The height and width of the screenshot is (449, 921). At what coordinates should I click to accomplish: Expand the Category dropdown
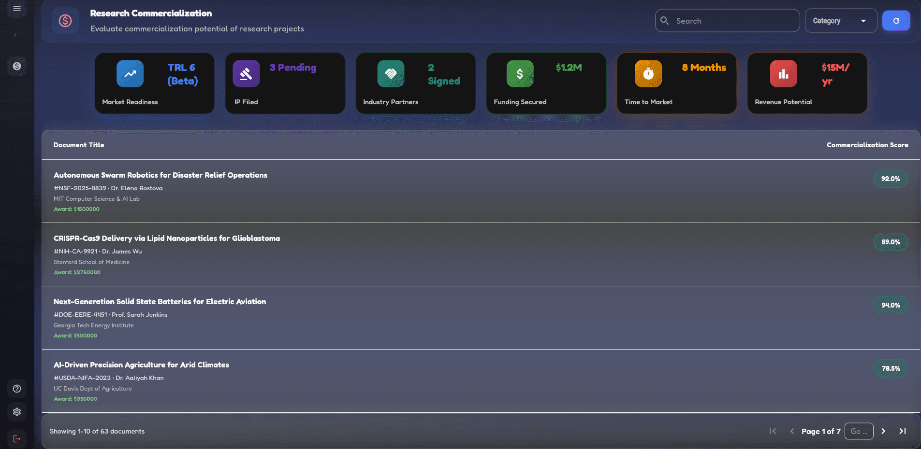tap(840, 21)
